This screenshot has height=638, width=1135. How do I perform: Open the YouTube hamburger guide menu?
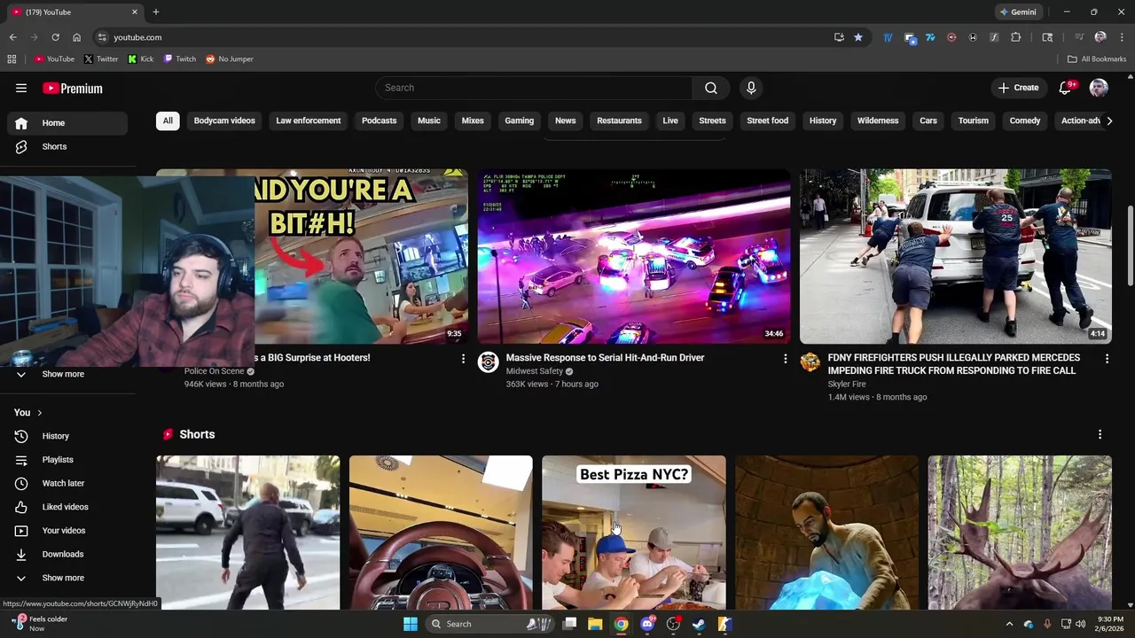[21, 88]
